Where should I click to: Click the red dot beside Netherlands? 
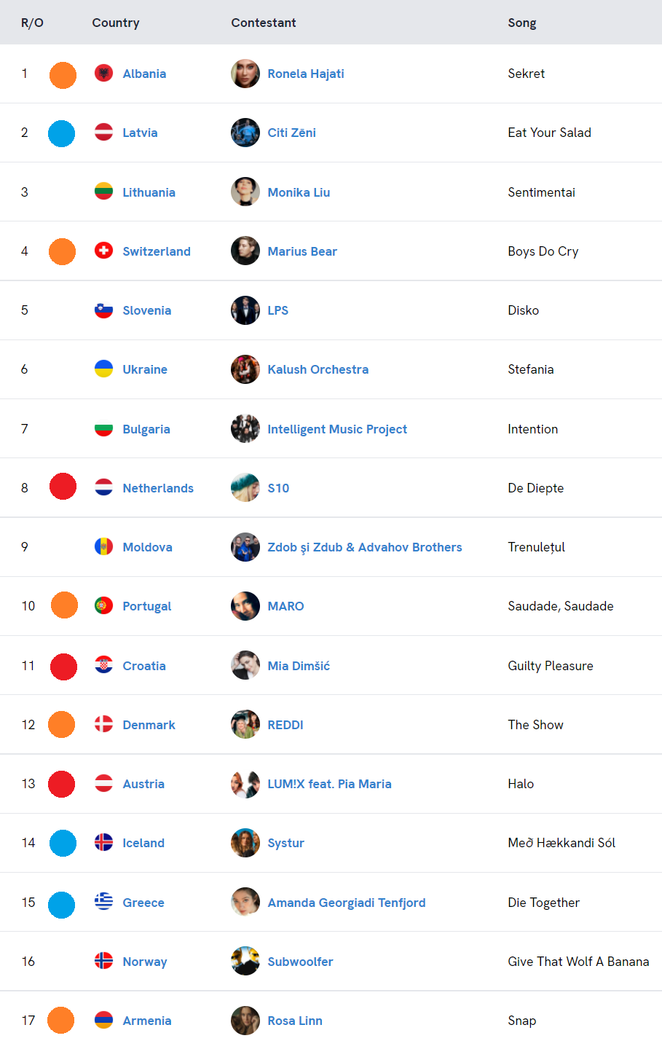point(63,487)
